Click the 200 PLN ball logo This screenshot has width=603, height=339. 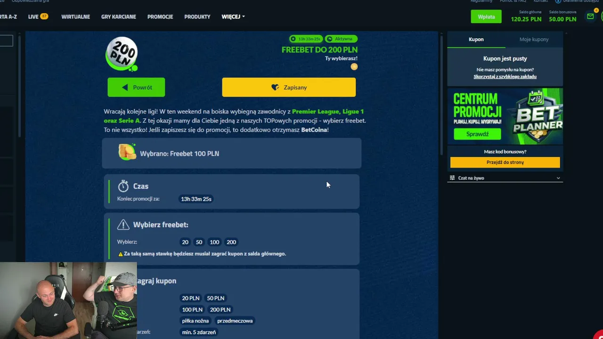tap(122, 54)
